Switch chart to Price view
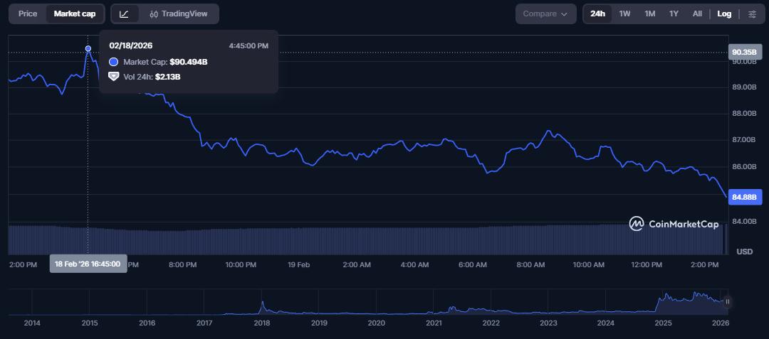Image resolution: width=769 pixels, height=339 pixels. coord(28,14)
